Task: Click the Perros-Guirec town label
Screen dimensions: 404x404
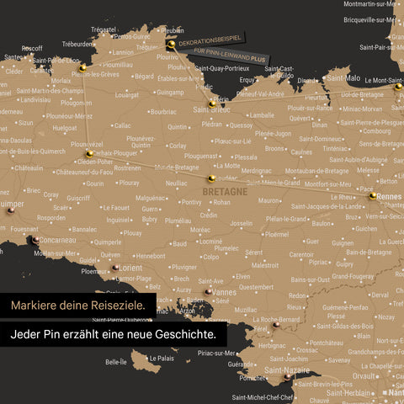Action: [132, 36]
